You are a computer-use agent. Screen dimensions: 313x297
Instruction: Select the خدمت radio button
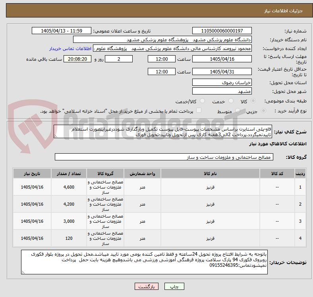(231, 101)
